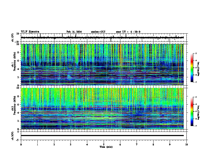Click the "VLF Spectra" title text
The height and width of the screenshot is (162, 210).
pos(30,32)
